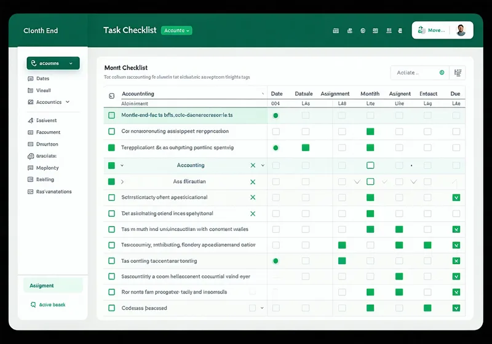
Task: Click the green Montith square in Cor ncnarononuting row
Action: [370, 131]
